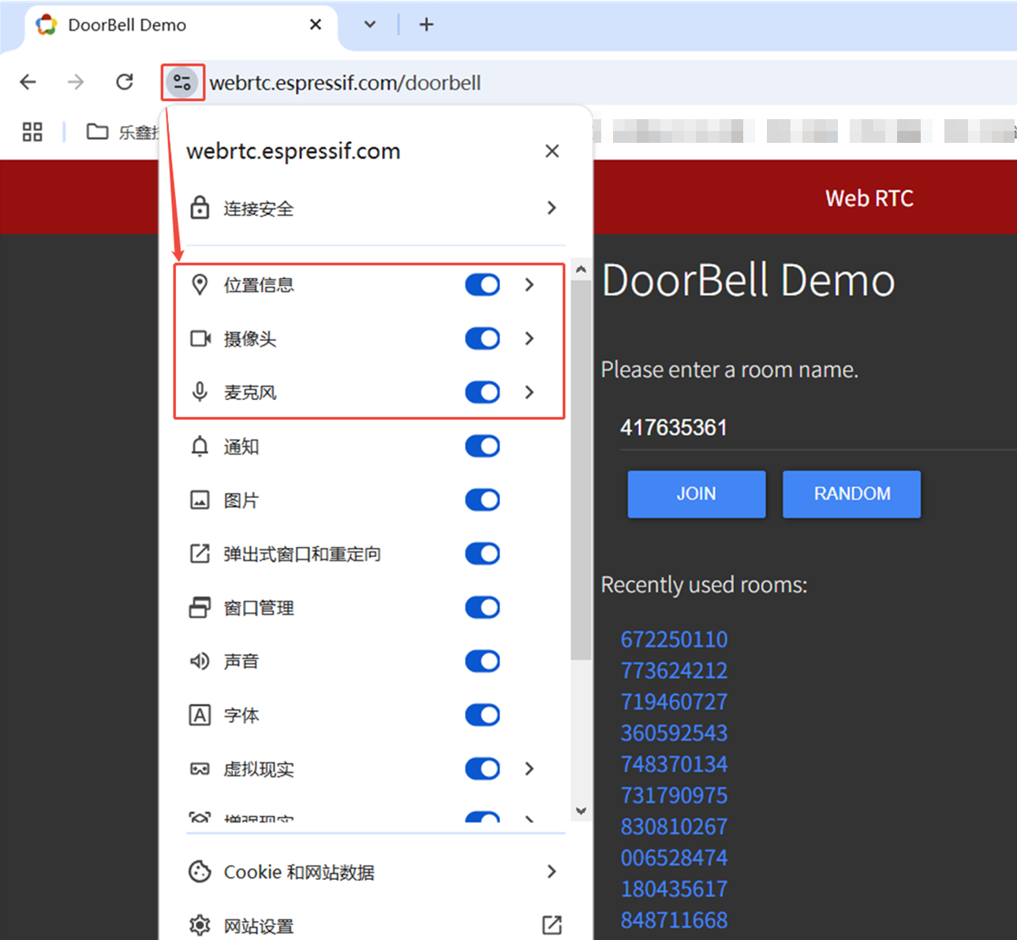Click the image icon 图片
The height and width of the screenshot is (940, 1017).
click(x=200, y=500)
